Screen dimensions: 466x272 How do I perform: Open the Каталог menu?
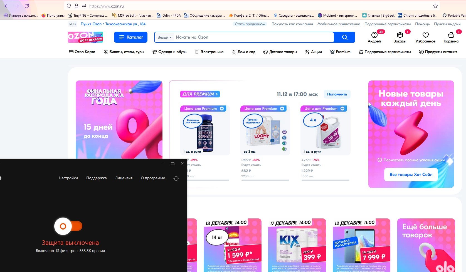click(x=130, y=37)
